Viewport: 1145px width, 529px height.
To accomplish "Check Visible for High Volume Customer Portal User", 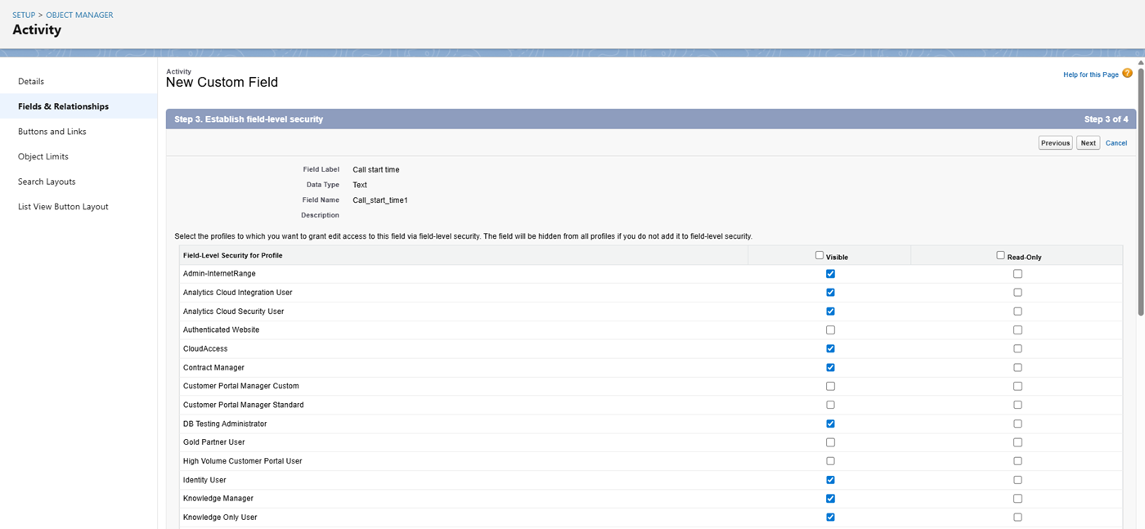I will click(x=830, y=461).
